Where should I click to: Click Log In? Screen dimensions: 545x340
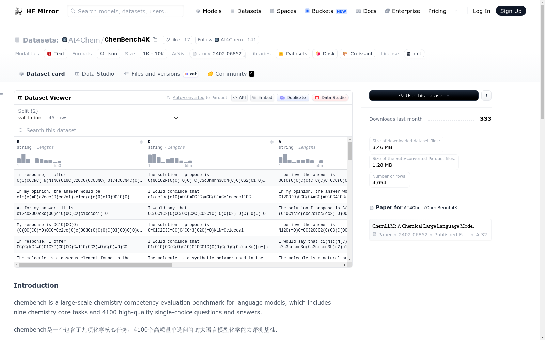coord(481,11)
